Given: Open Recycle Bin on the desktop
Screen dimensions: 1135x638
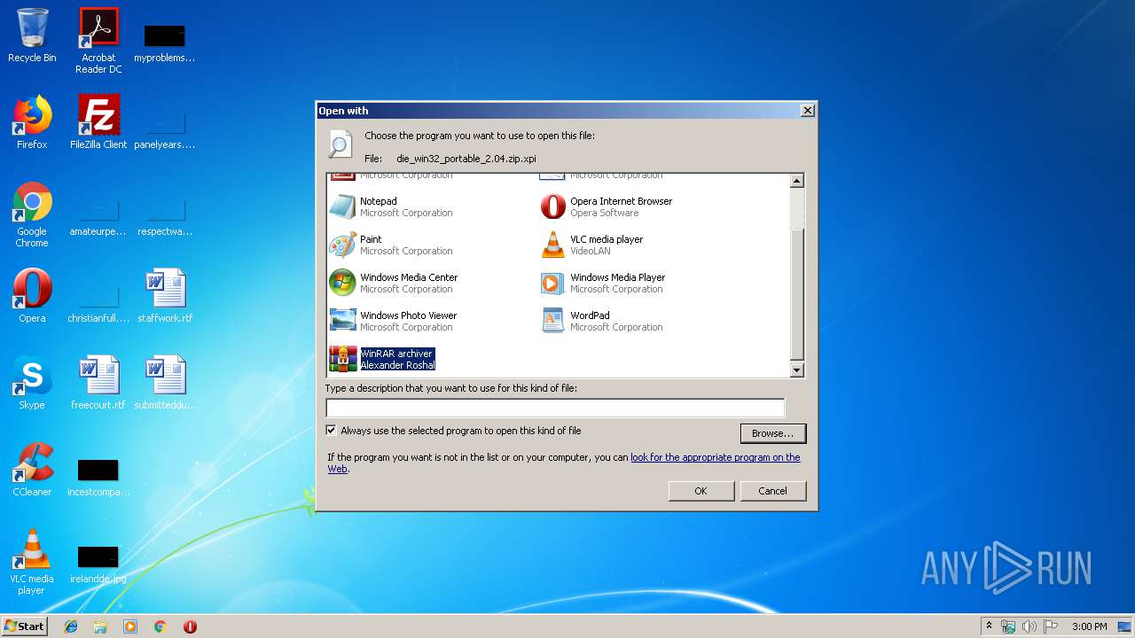Looking at the screenshot, I should pos(32,35).
